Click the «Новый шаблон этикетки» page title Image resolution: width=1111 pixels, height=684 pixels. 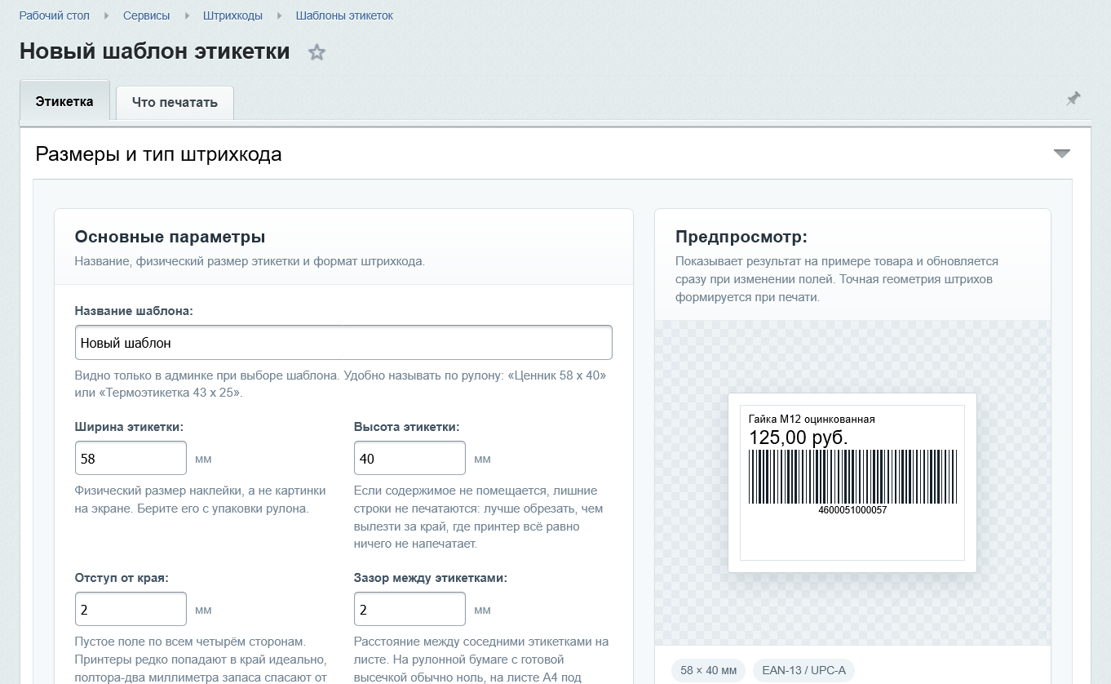point(155,51)
